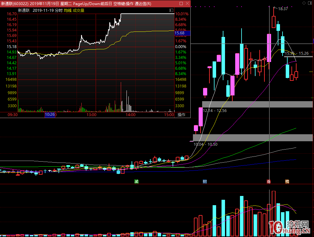Click the 15.68 price tag on right axis
The image size is (314, 237).
180,33
